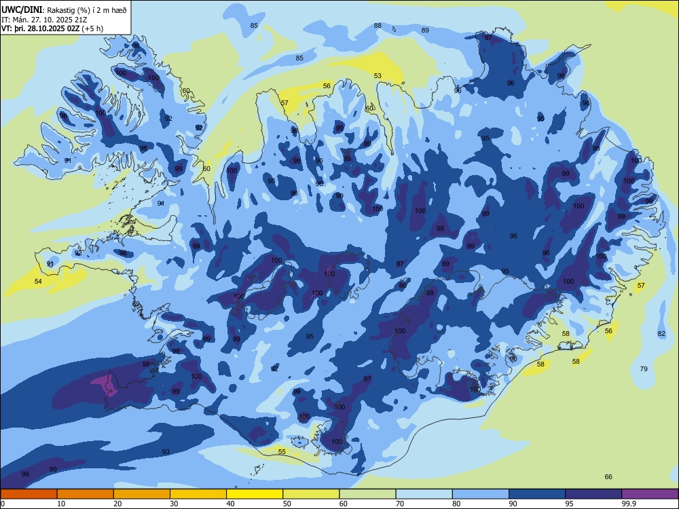Click the purple above-99.9 legend swatch

pyautogui.click(x=650, y=493)
